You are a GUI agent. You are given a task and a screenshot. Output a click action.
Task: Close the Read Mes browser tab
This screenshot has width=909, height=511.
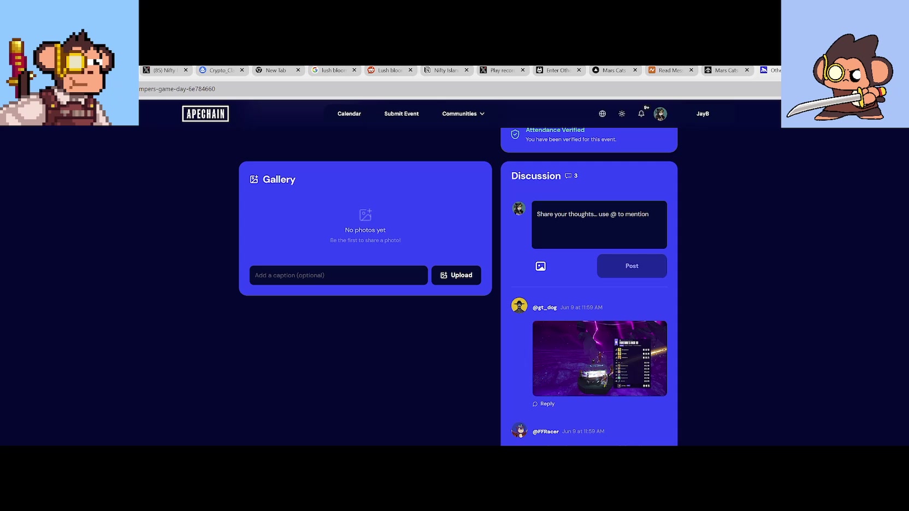click(x=691, y=70)
